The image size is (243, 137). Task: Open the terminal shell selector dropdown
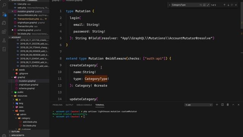(x=199, y=105)
